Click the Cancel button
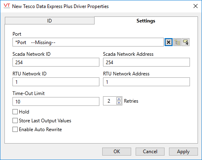This screenshot has height=160, width=202. (150, 152)
